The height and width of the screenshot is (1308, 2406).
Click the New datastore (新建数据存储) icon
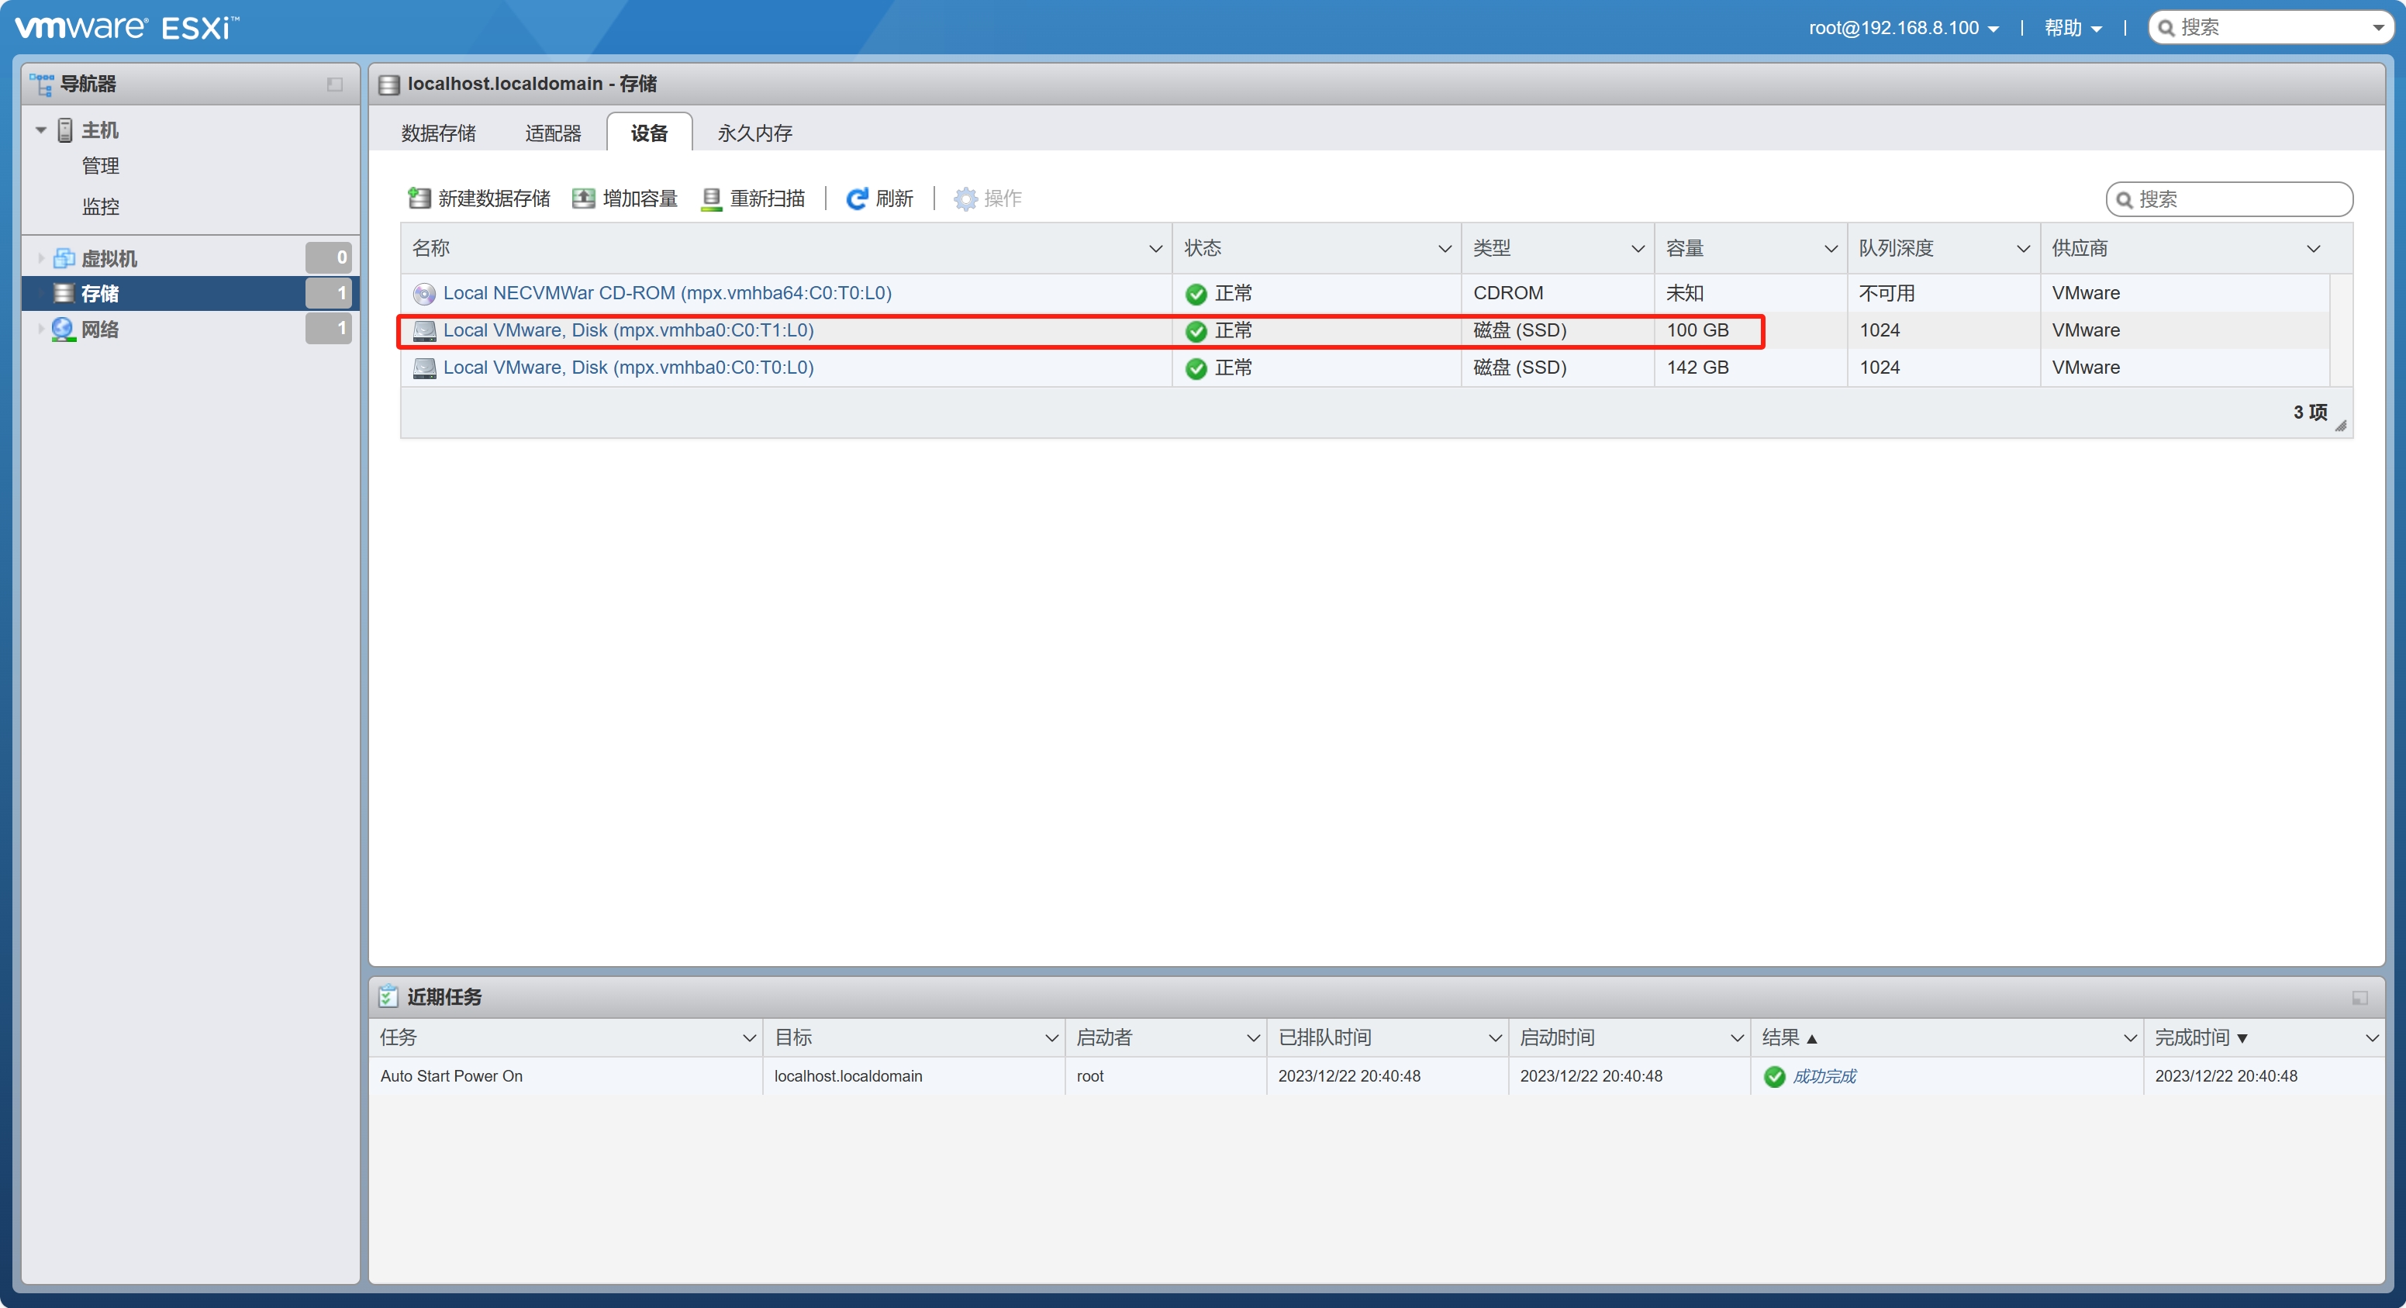[419, 198]
